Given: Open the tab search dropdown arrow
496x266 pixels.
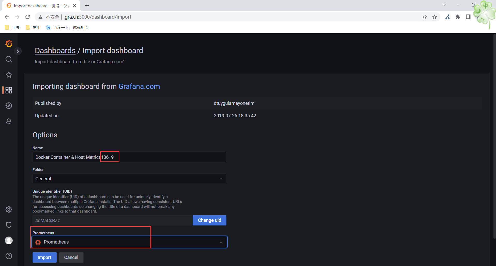Looking at the screenshot, I should coord(444,5).
